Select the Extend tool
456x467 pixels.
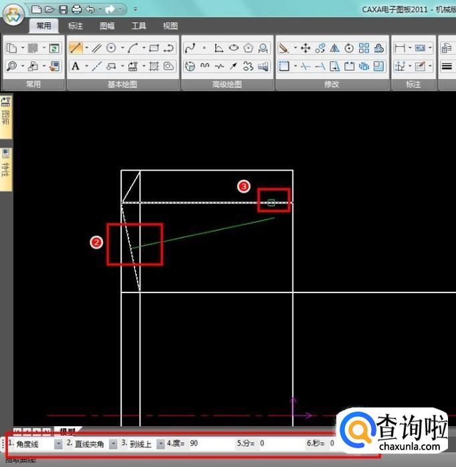320,66
